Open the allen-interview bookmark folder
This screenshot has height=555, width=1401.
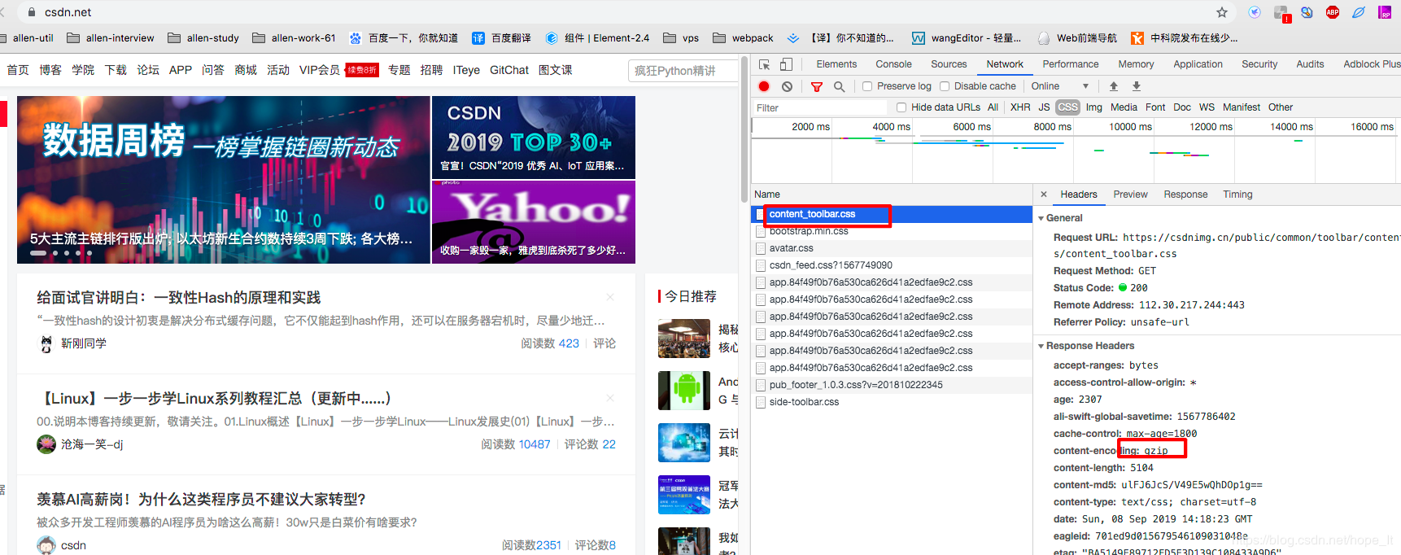point(111,38)
